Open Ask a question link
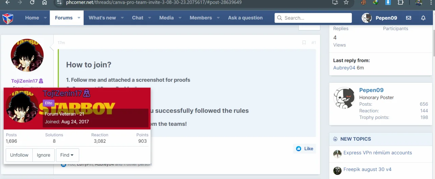Screen dimensions: 435x179 coord(245,18)
